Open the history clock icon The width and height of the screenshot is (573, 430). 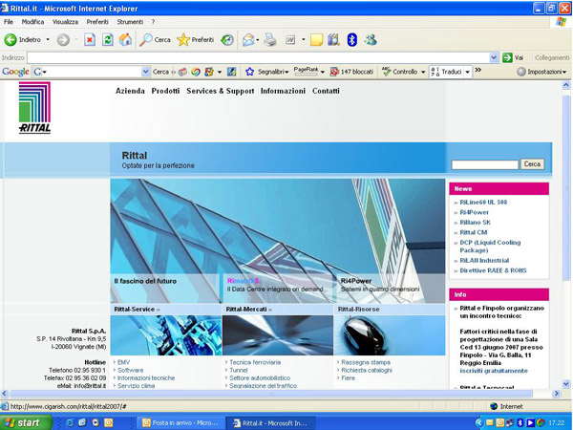[227, 39]
